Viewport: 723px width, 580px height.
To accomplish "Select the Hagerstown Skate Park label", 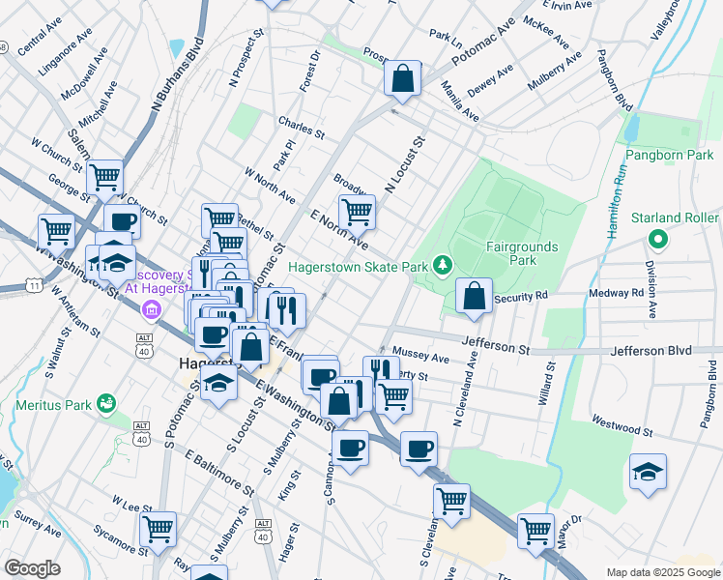I will [x=359, y=267].
